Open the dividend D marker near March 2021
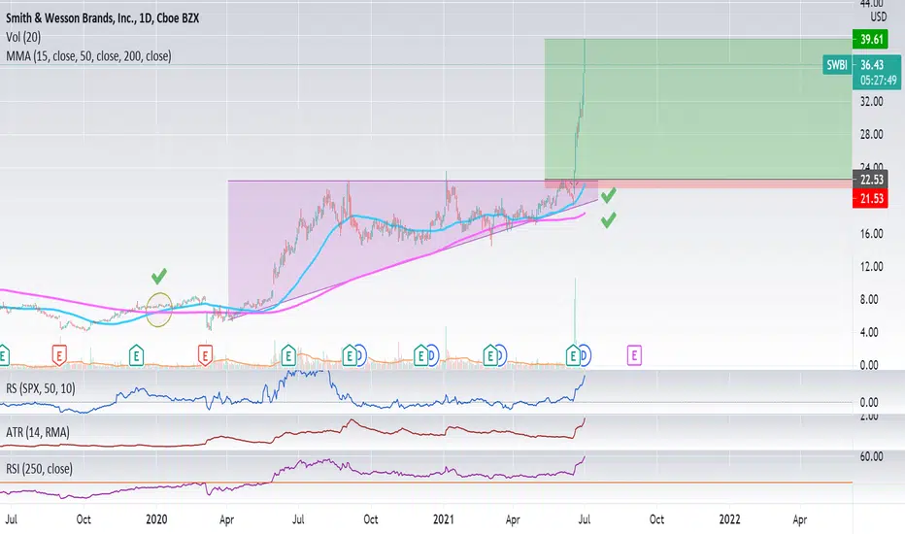This screenshot has width=905, height=534. (500, 355)
